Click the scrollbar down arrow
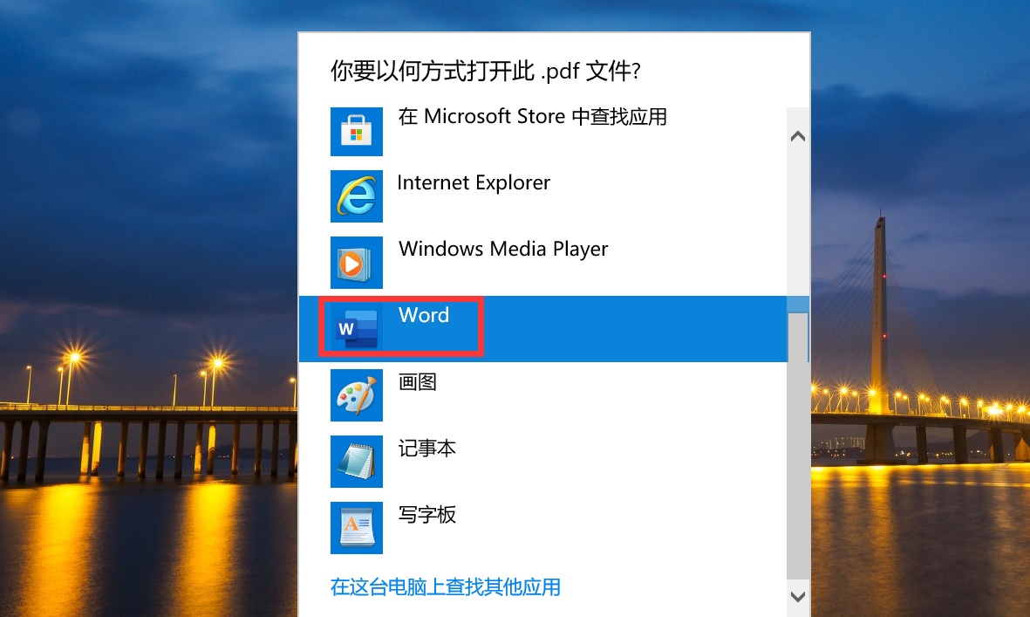 click(798, 597)
